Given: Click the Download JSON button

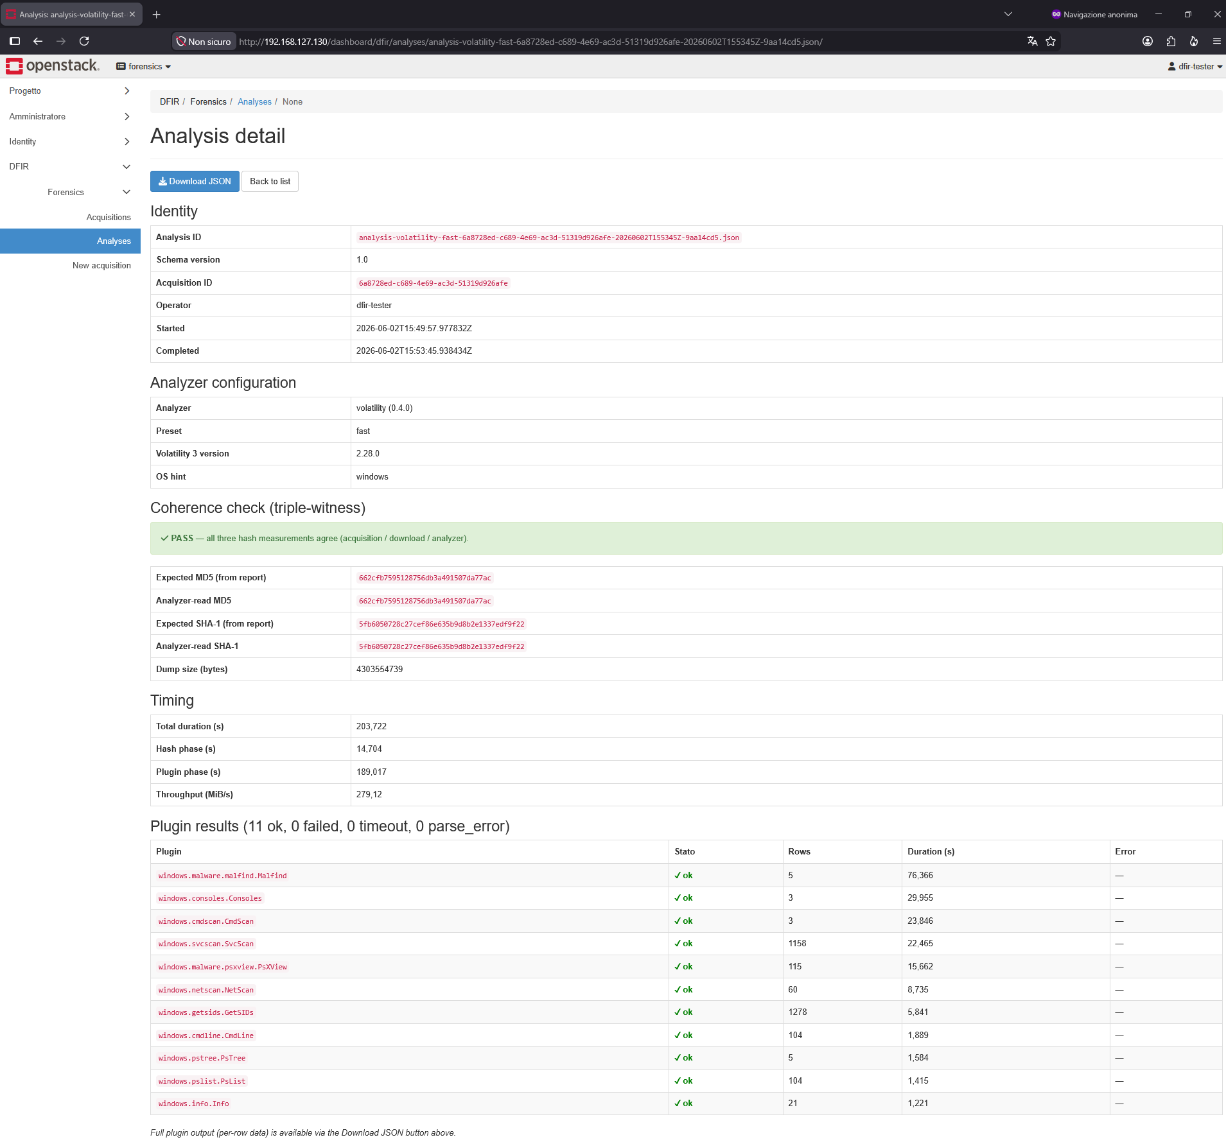Looking at the screenshot, I should (195, 182).
